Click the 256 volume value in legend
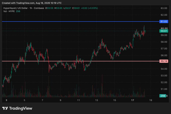171x114 pixels. point(18,11)
